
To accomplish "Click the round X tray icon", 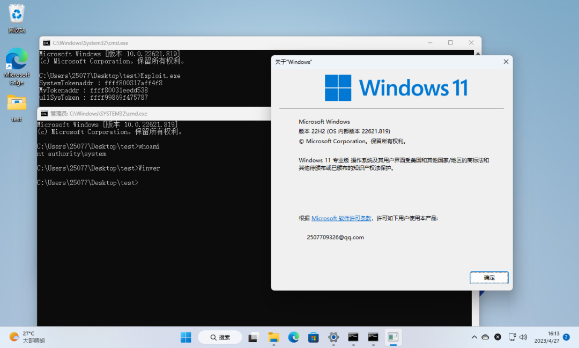I will (x=498, y=337).
